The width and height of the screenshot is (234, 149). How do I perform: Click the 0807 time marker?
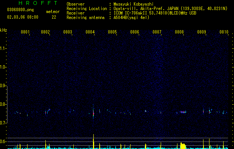click(157, 32)
